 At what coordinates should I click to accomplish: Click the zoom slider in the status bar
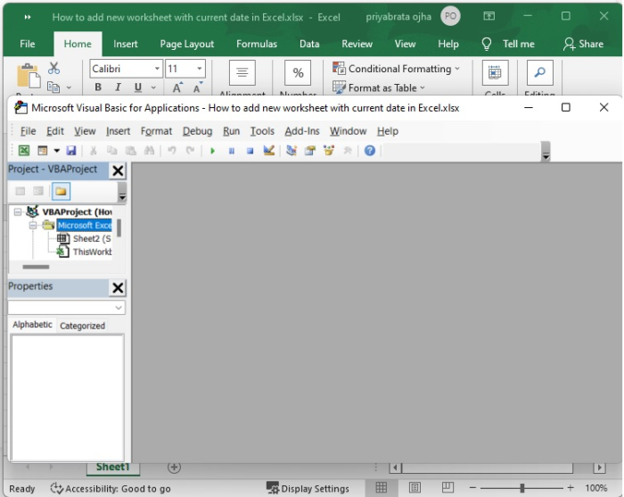coord(522,488)
